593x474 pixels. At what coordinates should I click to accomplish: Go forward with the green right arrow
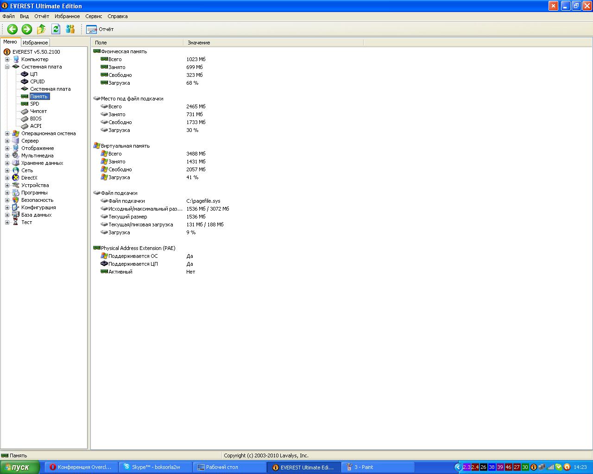pos(27,29)
